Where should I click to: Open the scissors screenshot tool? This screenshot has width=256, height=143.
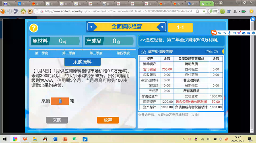(235, 11)
